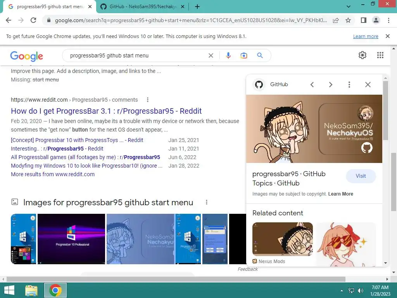The width and height of the screenshot is (397, 298).
Task: Open Progressbar 10 with ProgressToys concept link
Action: click(77, 140)
